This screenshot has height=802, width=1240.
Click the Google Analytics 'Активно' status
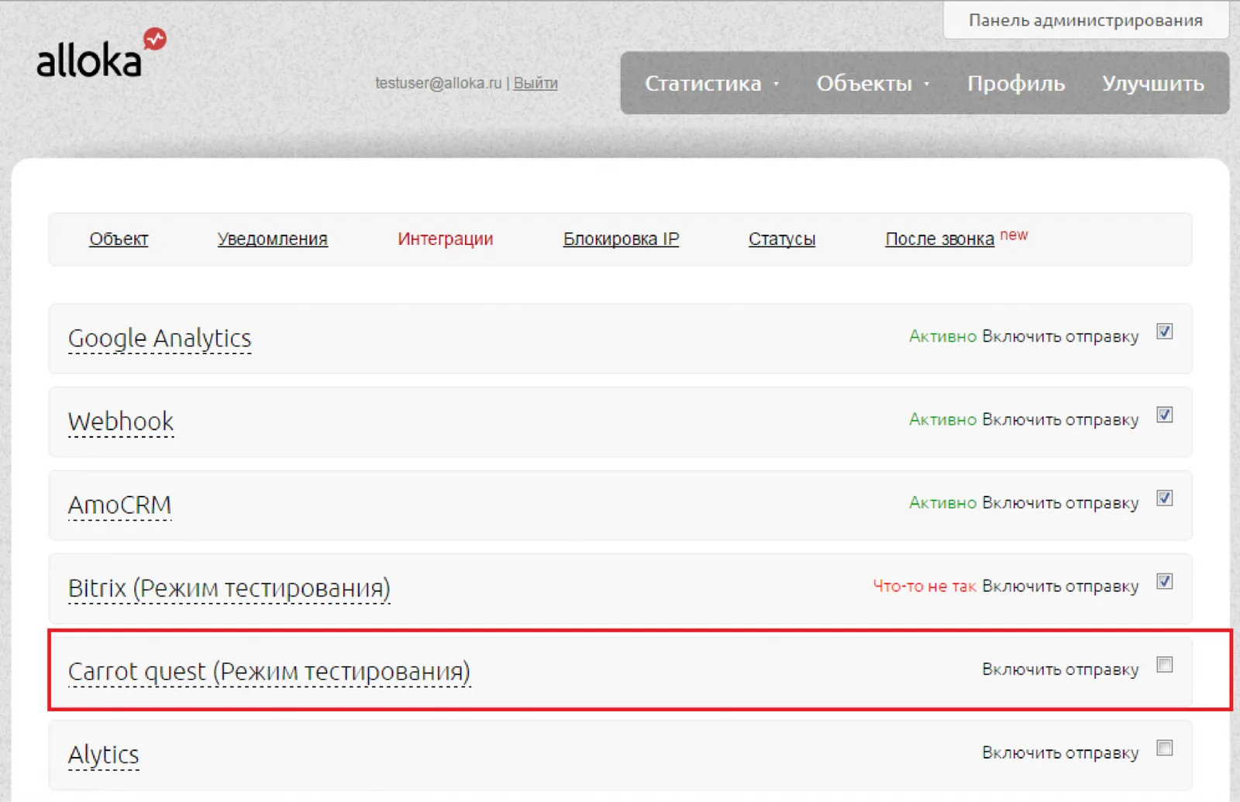(x=942, y=336)
